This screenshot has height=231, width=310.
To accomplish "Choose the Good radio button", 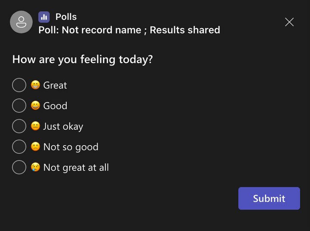I will point(19,106).
